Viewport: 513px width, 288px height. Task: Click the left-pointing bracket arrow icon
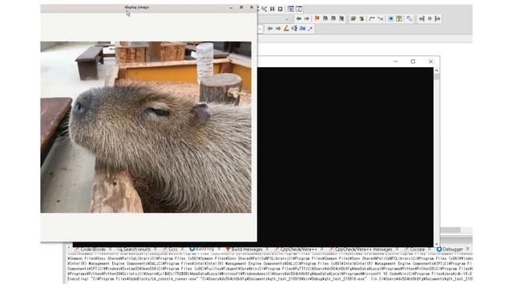pyautogui.click(x=422, y=19)
